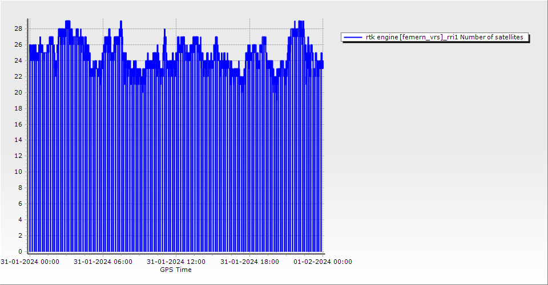The height and width of the screenshot is (285, 548).
Task: Click the '31-01-2024 00:00' x-axis label
Action: [x=30, y=262]
